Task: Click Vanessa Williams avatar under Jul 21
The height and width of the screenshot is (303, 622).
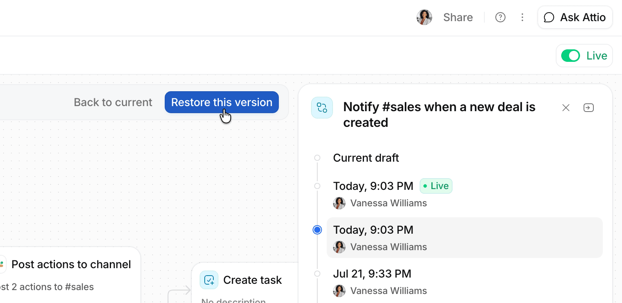Action: (339, 291)
